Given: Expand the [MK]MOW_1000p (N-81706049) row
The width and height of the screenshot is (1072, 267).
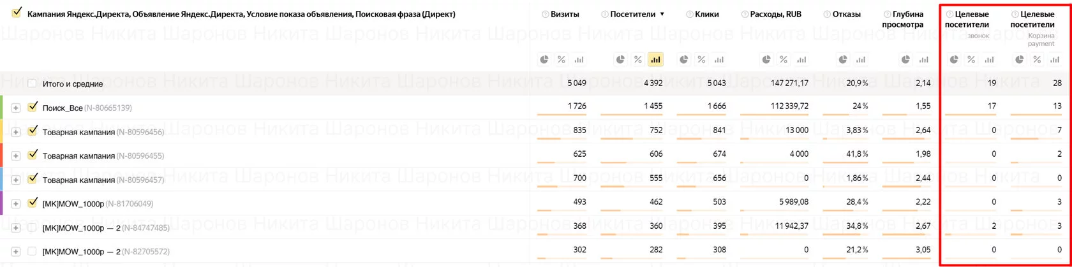Looking at the screenshot, I should pyautogui.click(x=16, y=204).
